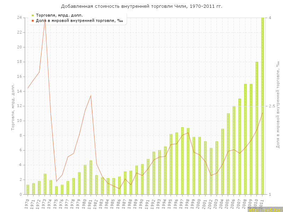
Task: Open the be5.biz watermark link
Action: click(x=265, y=210)
